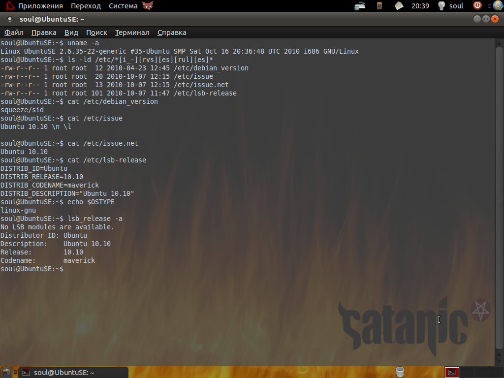The image size is (504, 378).
Task: Click the '/etc/lsb-release' file listing row
Action: tap(119, 93)
